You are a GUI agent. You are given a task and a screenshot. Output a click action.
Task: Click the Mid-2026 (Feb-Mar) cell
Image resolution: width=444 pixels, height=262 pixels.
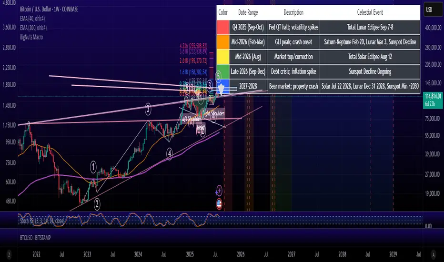pos(248,42)
